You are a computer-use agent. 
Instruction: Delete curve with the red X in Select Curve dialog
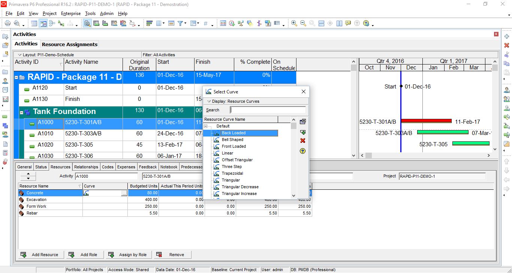(x=303, y=141)
